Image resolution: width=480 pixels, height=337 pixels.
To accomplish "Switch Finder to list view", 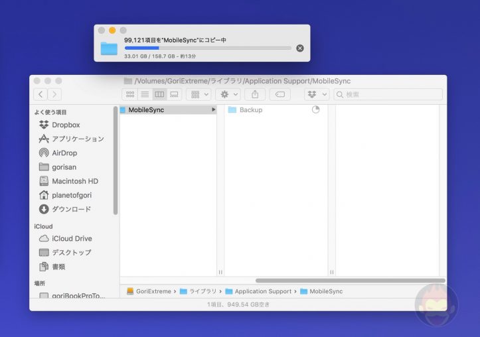I will point(145,94).
